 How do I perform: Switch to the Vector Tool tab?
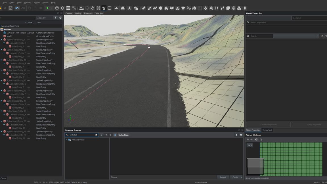(267, 130)
